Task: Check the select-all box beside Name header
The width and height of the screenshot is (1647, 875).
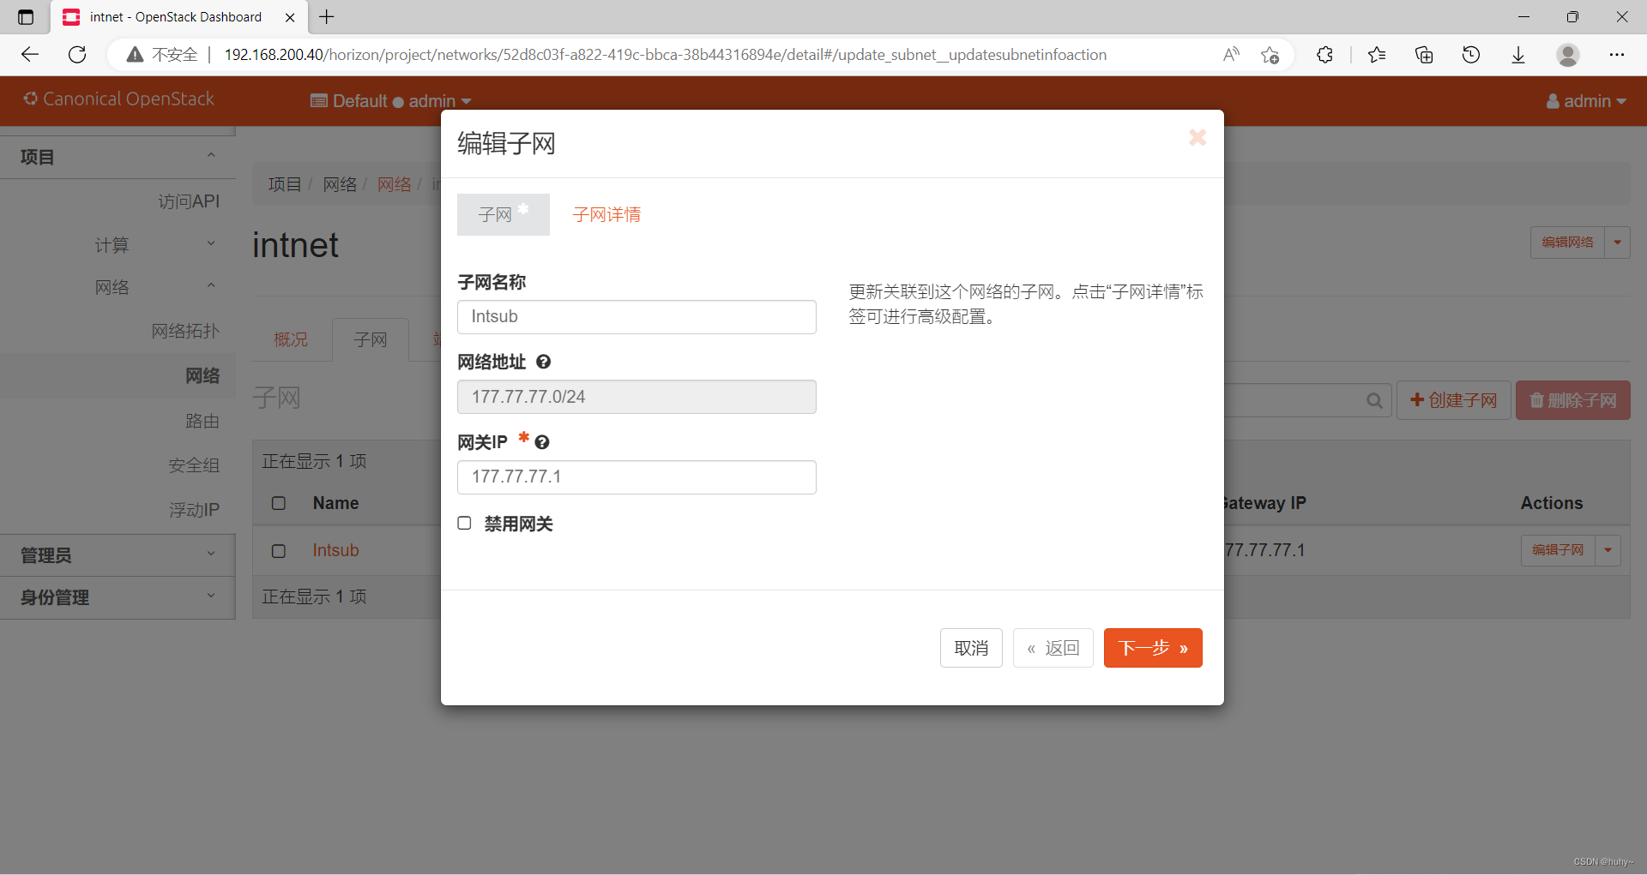Action: 279,503
